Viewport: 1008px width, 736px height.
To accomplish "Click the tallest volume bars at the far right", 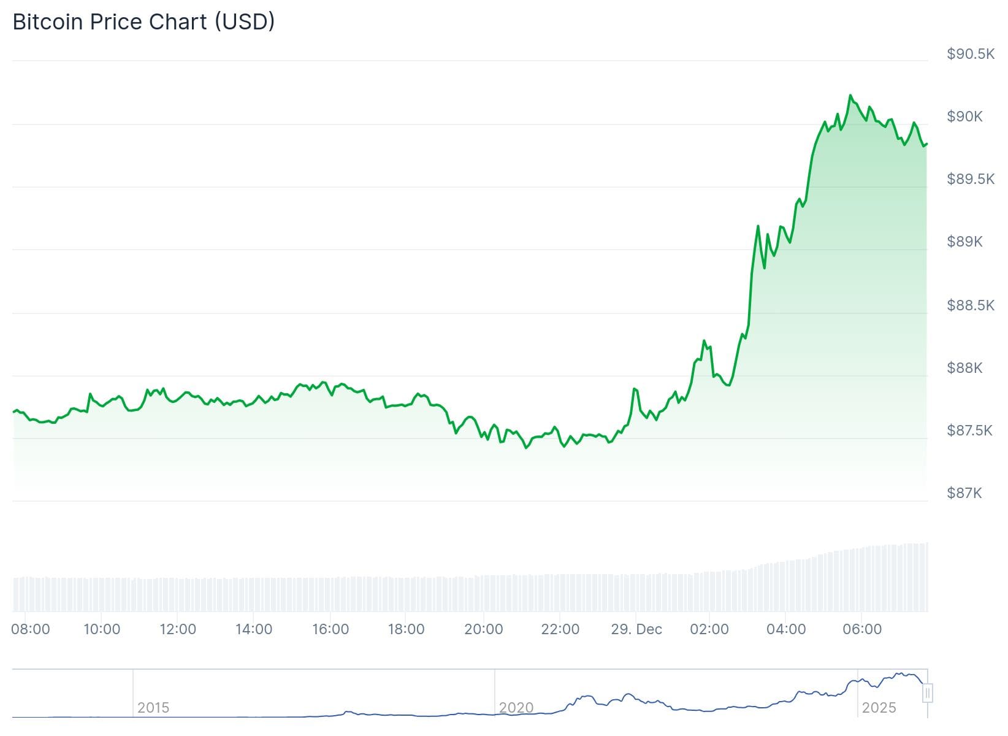I will [920, 577].
